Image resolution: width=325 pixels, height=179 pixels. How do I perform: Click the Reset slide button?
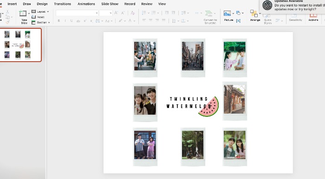point(38,17)
